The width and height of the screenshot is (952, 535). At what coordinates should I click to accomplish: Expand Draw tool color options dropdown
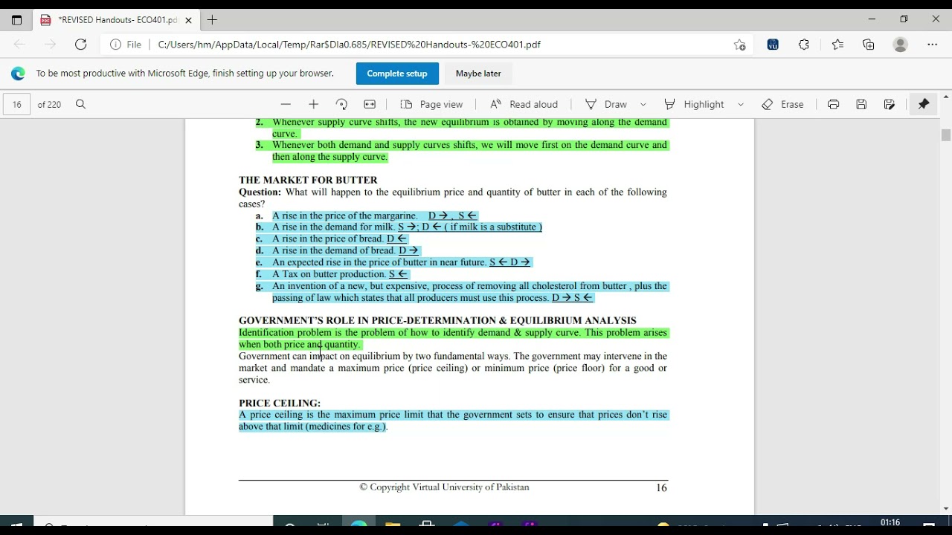coord(643,105)
